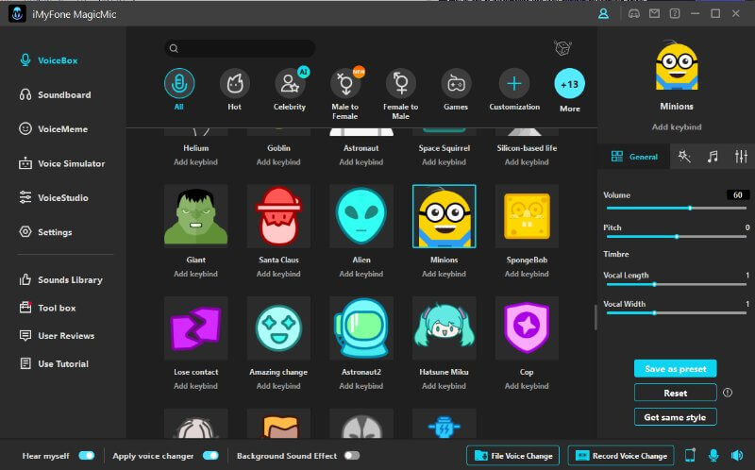Toggle the Apply voice changer switch
The height and width of the screenshot is (470, 755).
210,456
